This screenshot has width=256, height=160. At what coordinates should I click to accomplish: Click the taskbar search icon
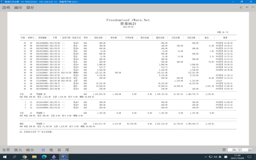tap(14, 157)
